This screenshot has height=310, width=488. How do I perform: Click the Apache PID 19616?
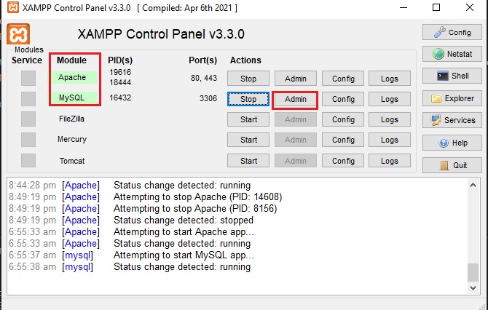coord(120,72)
